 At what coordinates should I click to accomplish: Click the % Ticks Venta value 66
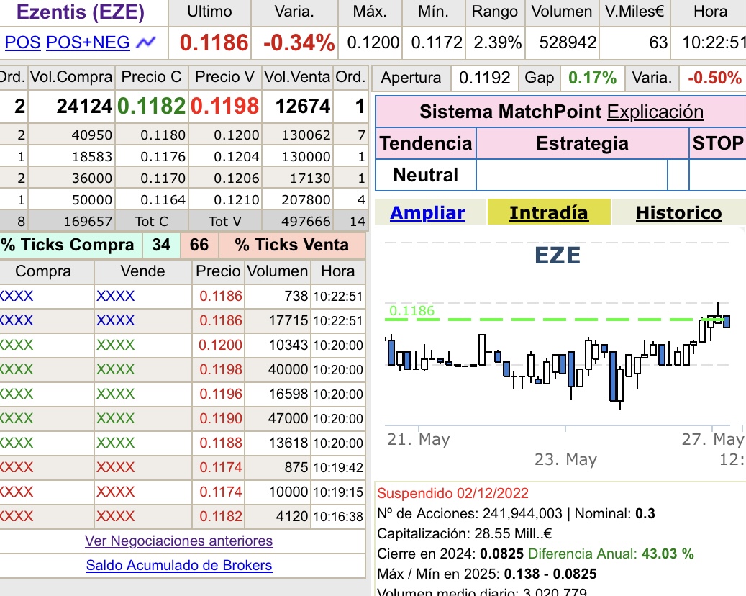(199, 245)
